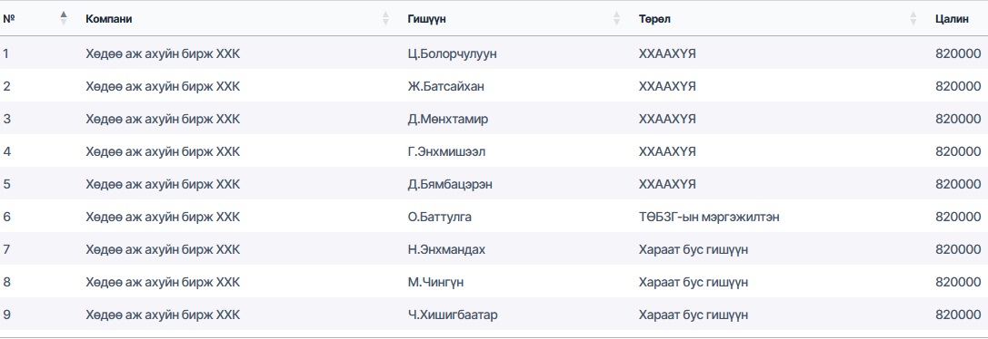Select the Гишүүн column header
The width and height of the screenshot is (988, 339).
(426, 19)
